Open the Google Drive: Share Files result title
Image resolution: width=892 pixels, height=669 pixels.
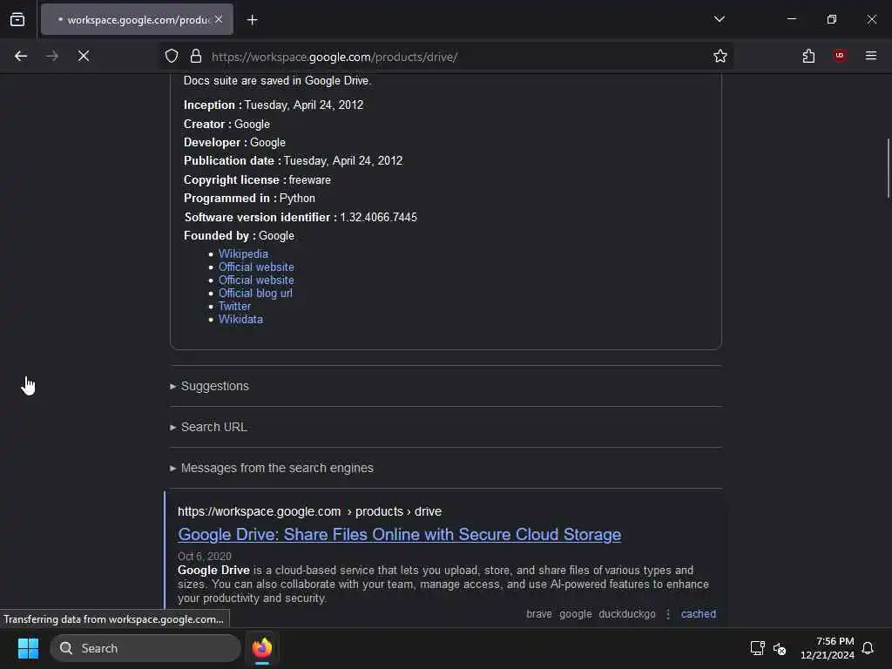coord(399,534)
